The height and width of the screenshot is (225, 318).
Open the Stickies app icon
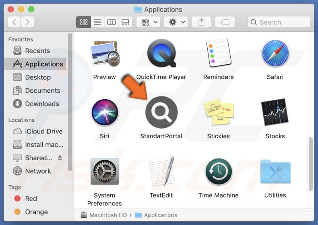(219, 112)
